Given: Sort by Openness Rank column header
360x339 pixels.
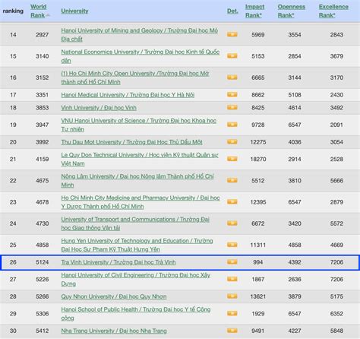Looking at the screenshot, I should pyautogui.click(x=292, y=11).
